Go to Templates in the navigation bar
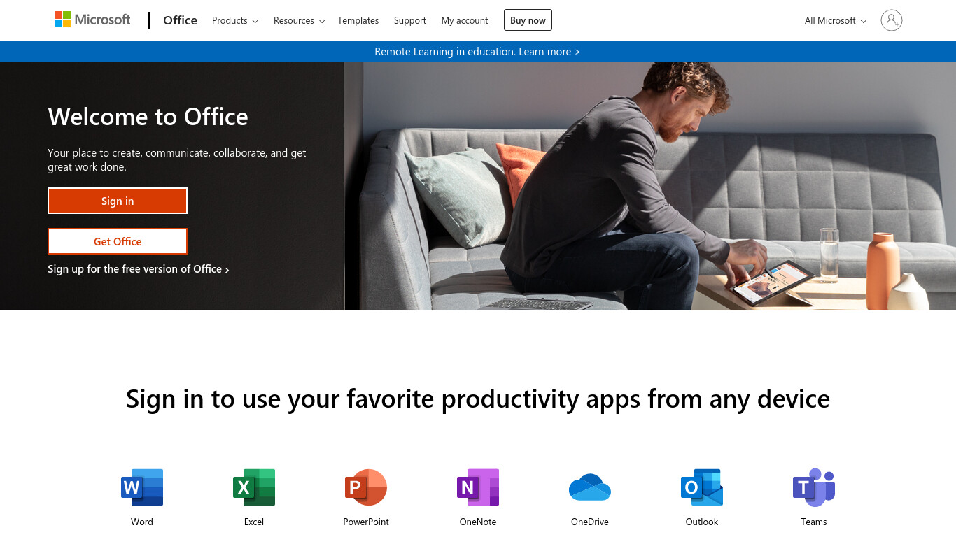956x537 pixels. tap(358, 20)
